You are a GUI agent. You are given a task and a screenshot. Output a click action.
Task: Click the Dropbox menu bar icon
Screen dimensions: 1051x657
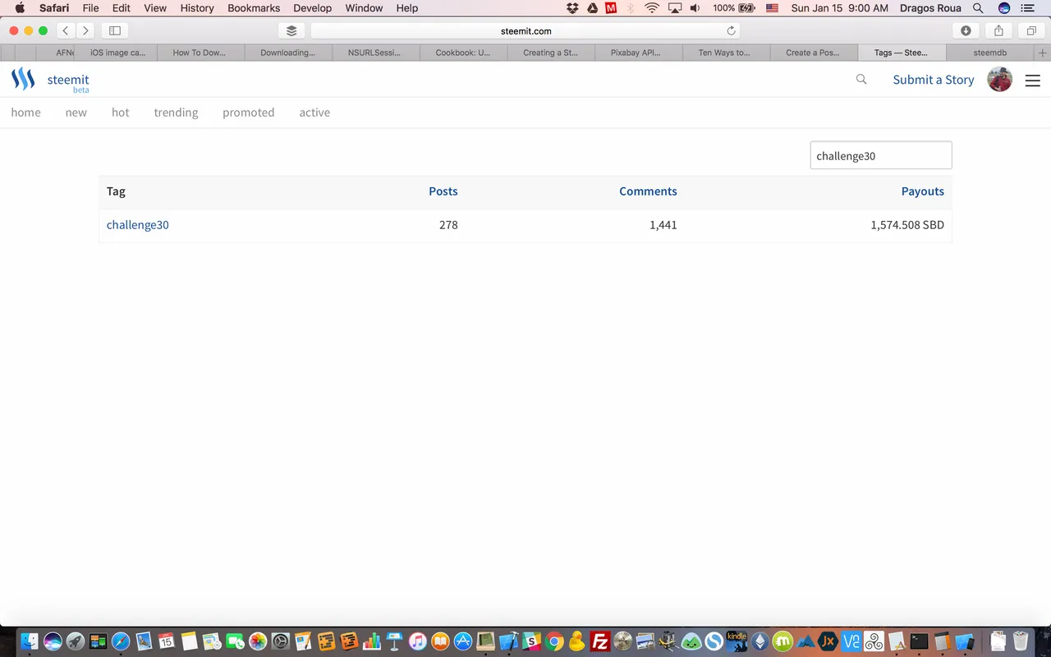573,8
